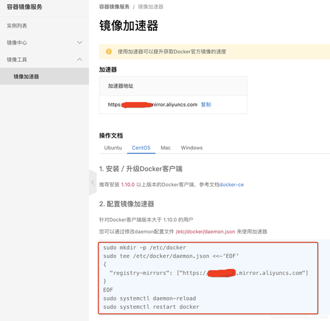Image resolution: width=330 pixels, height=321 pixels.
Task: Switch to the CentOS tab
Action: (x=141, y=148)
